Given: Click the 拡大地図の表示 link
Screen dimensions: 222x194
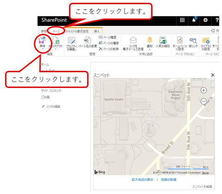Looking at the screenshot, I should tap(142, 180).
